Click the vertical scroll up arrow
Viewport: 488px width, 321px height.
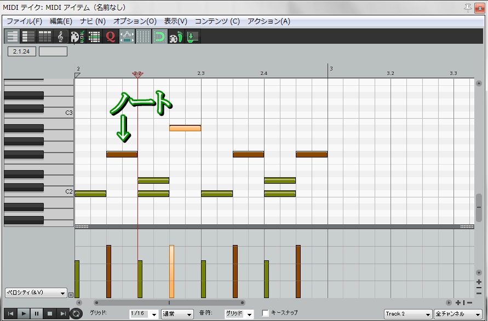click(x=479, y=83)
